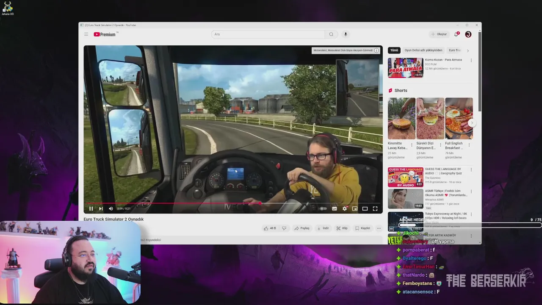Viewport: 542px width, 305px height.
Task: Click the Paylaş share button
Action: click(x=302, y=228)
